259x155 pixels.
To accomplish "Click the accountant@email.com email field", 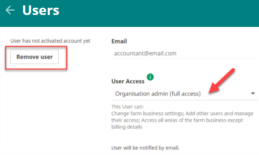I will click(x=185, y=53).
